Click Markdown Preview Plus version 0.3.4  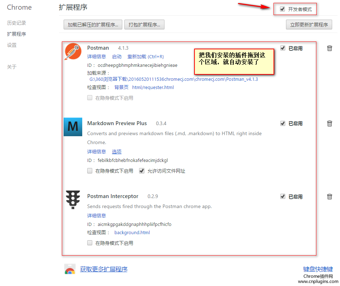click(161, 123)
